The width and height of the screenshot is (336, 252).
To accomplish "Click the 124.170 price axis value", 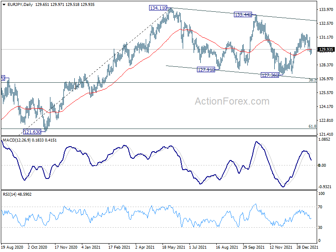I will pos(326,107).
